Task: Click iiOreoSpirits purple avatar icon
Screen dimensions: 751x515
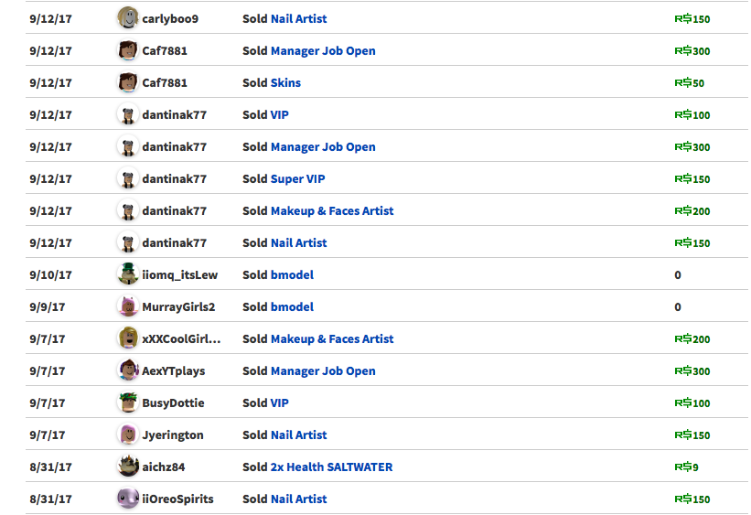Action: pos(128,499)
